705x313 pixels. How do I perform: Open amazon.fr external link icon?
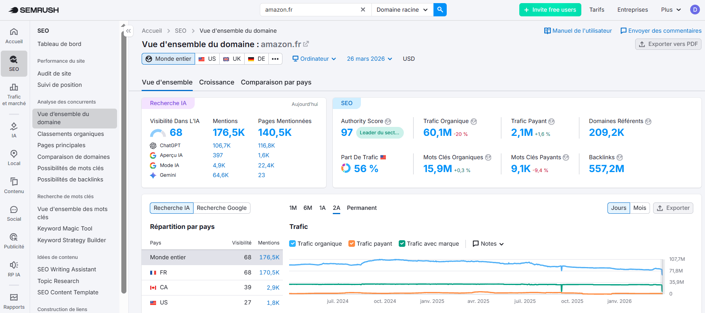[306, 44]
